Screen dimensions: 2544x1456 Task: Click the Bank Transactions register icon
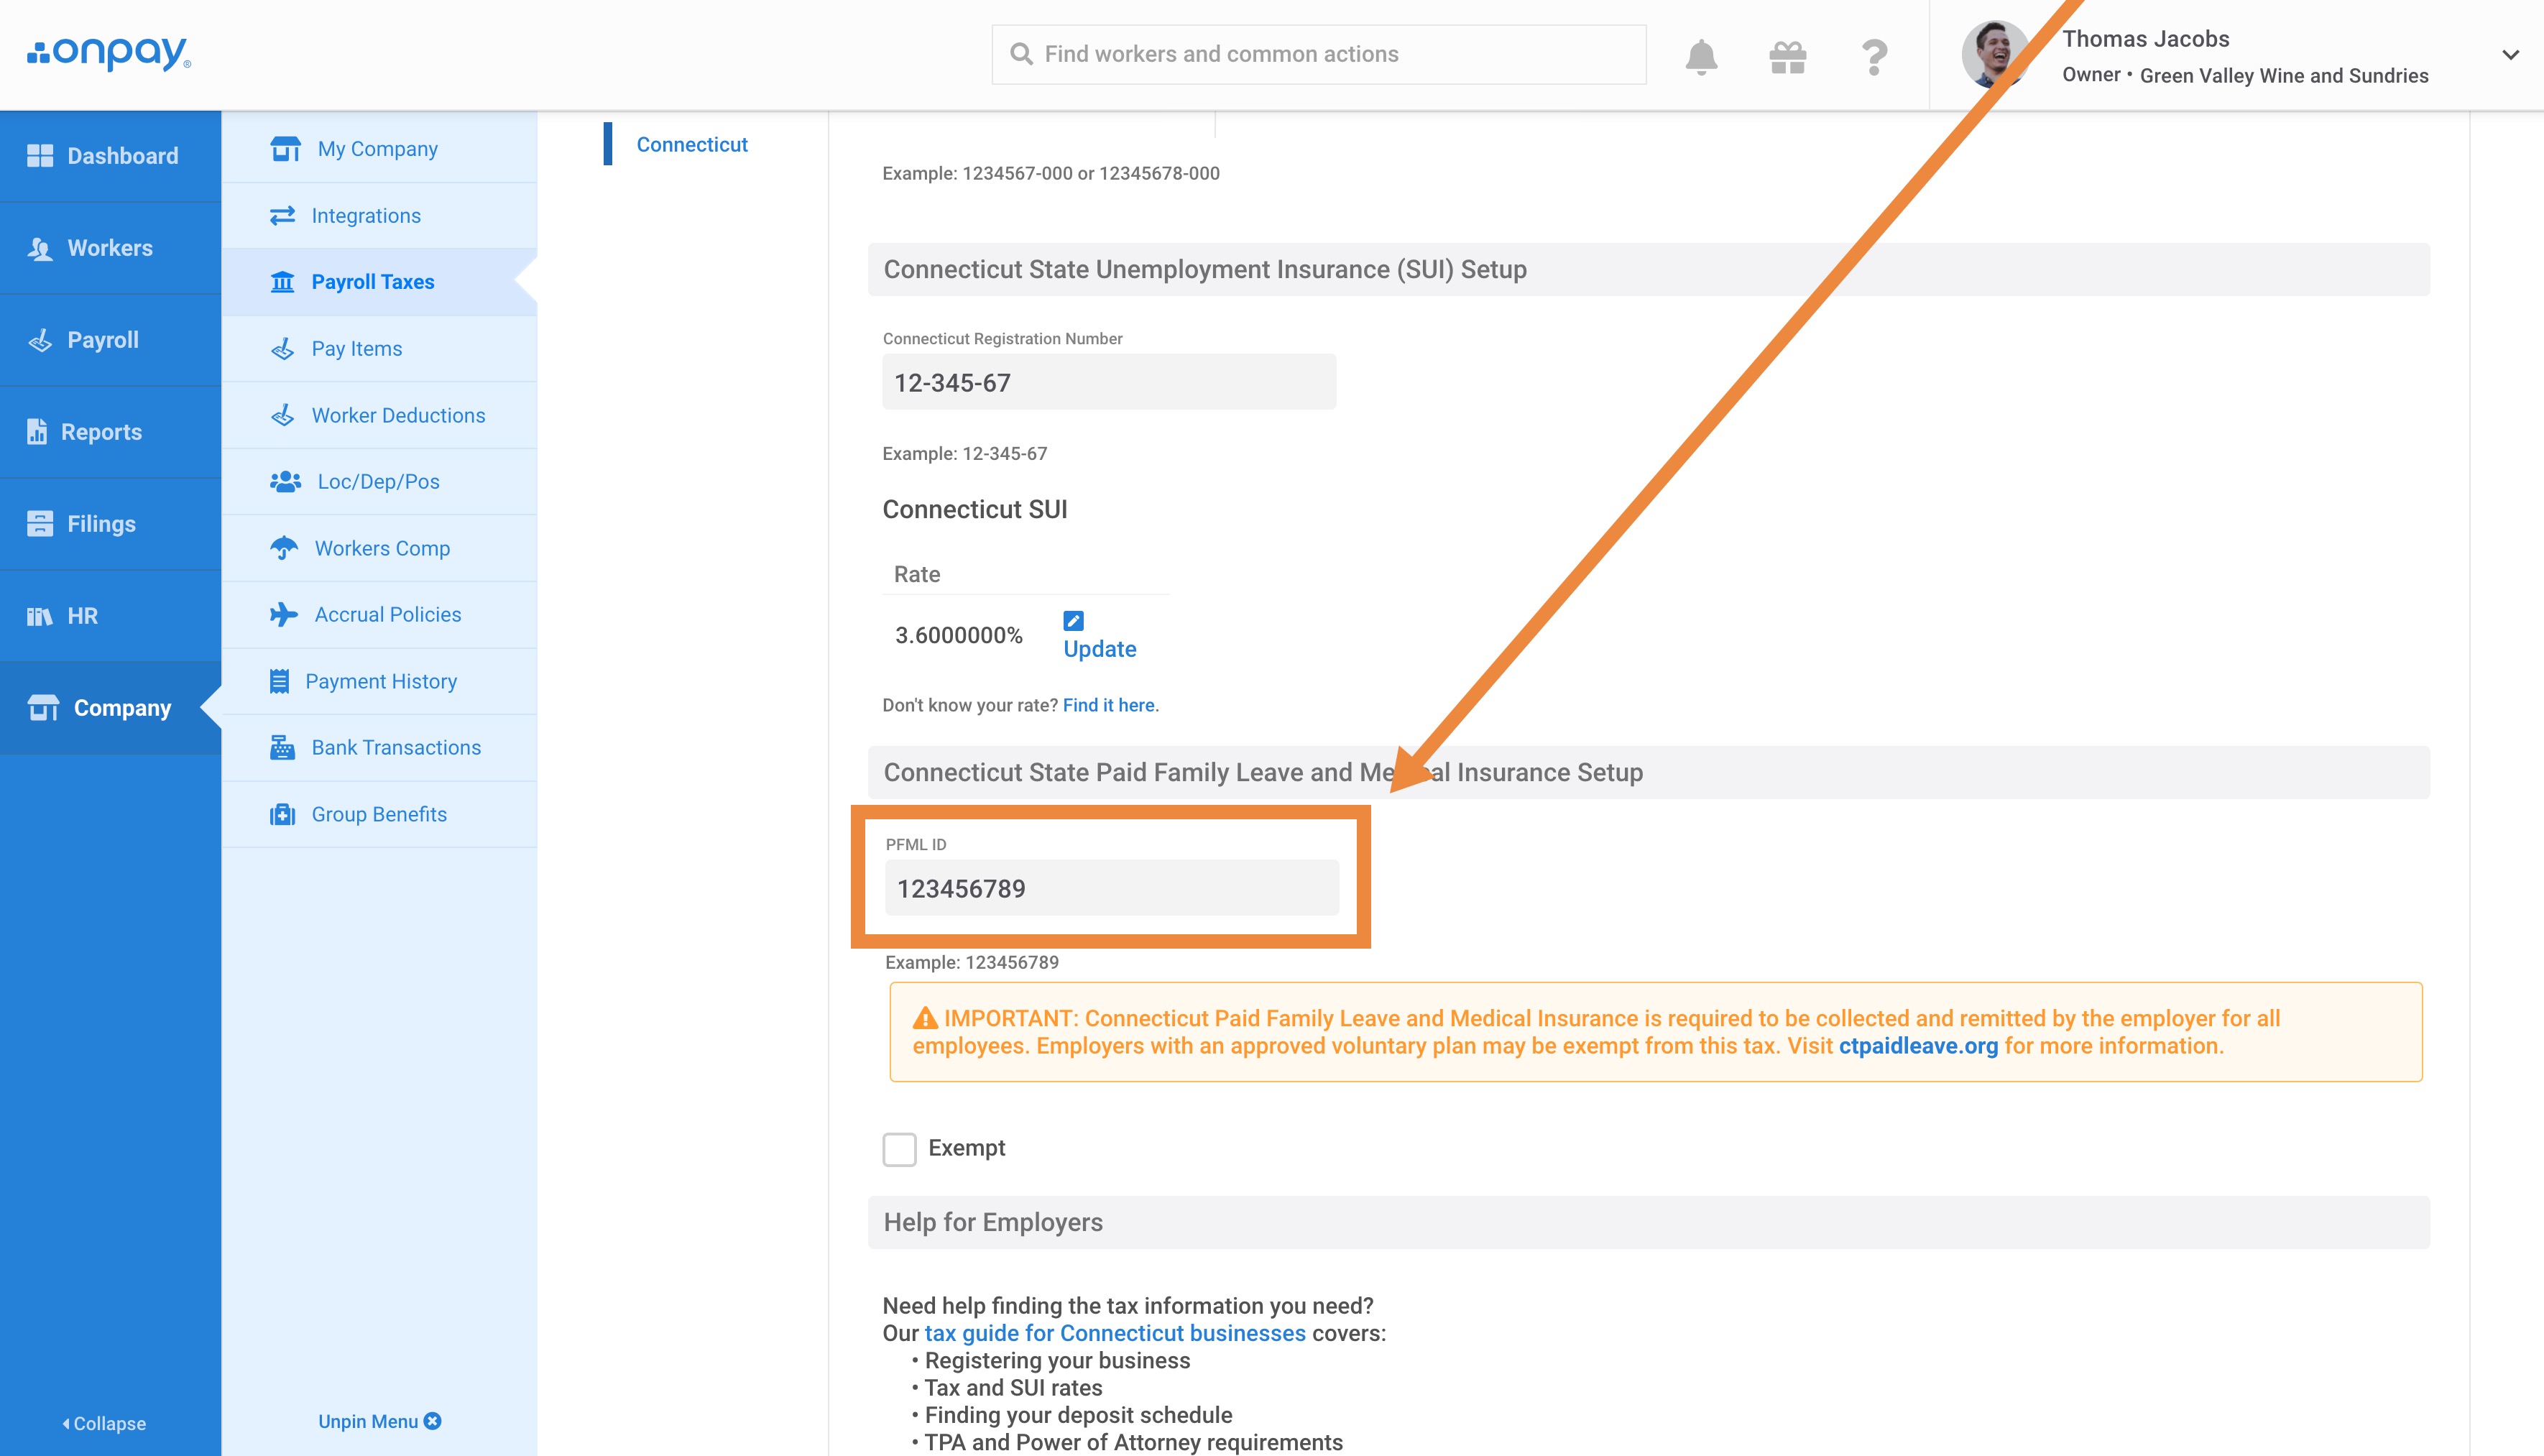click(283, 747)
